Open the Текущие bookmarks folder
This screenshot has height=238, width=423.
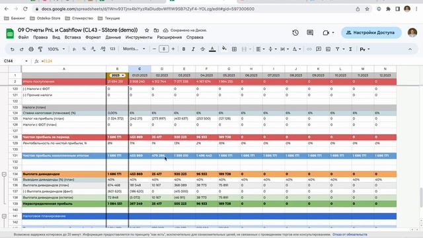point(109,19)
